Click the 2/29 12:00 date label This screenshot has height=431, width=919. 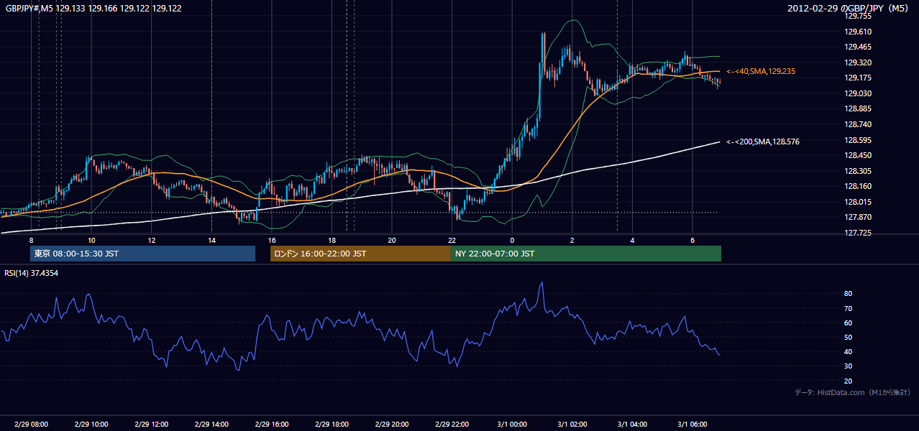(x=152, y=425)
